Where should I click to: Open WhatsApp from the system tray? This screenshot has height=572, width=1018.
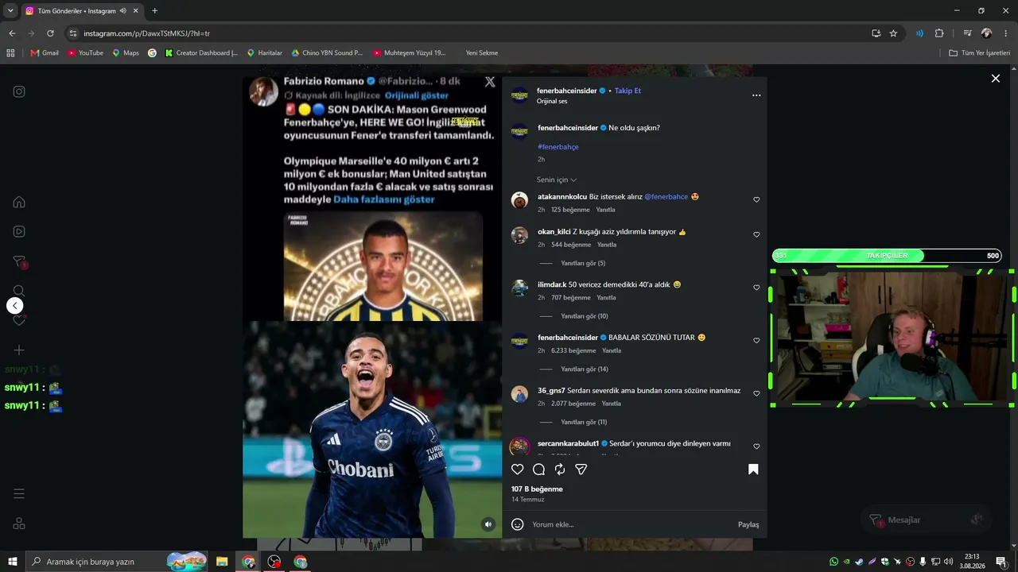pos(833,562)
